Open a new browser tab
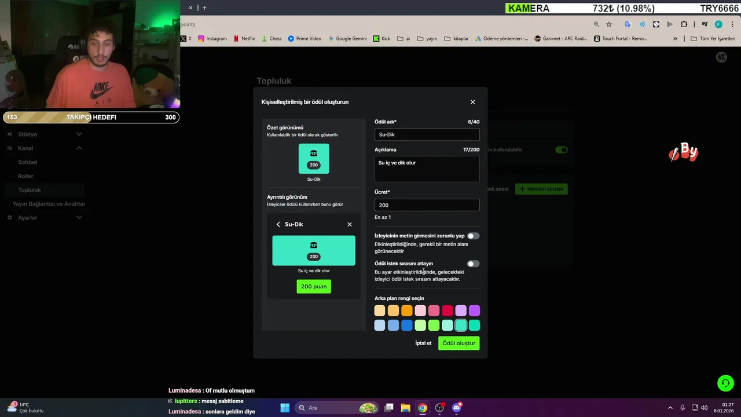This screenshot has width=741, height=417. pyautogui.click(x=204, y=8)
